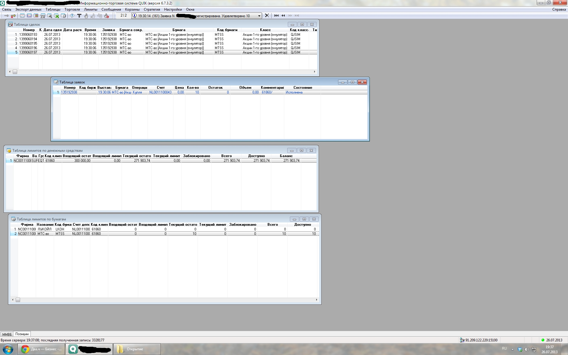Select deal row number 1399060197

pos(162,52)
